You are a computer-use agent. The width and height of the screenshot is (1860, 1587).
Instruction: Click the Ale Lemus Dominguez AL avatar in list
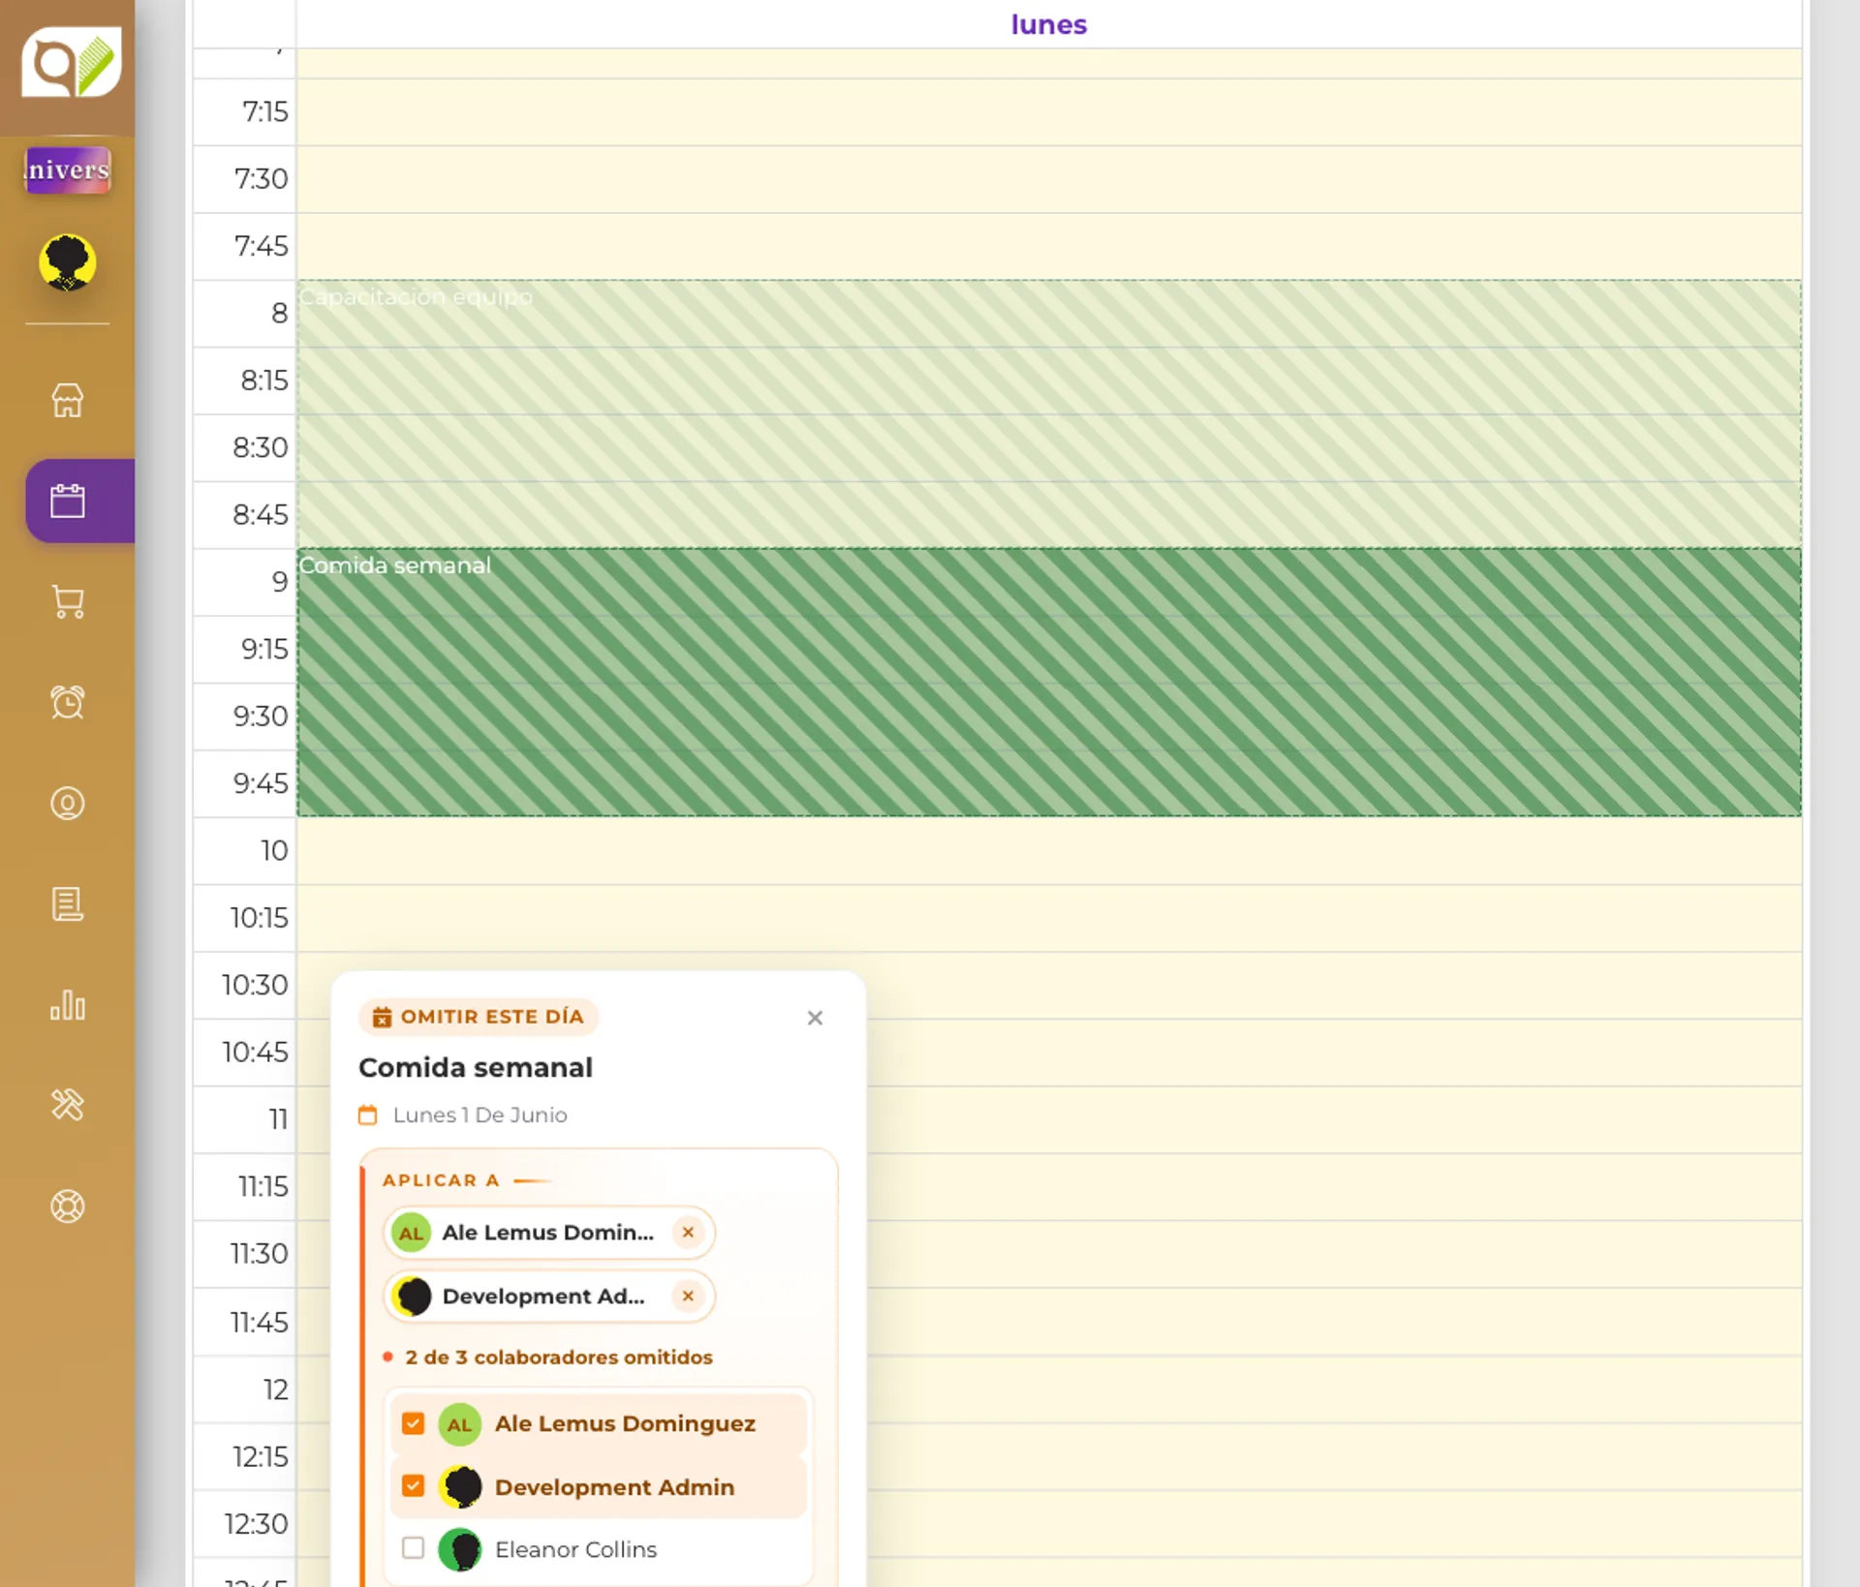[459, 1424]
